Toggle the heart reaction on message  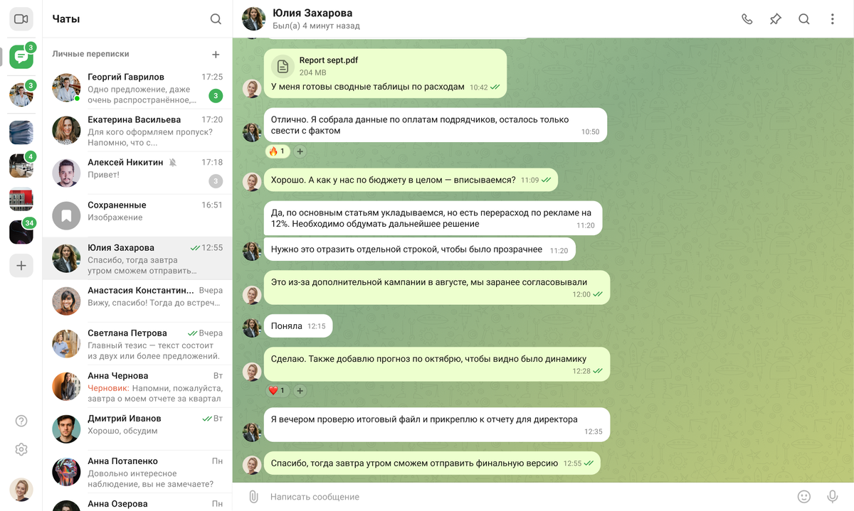coord(277,391)
